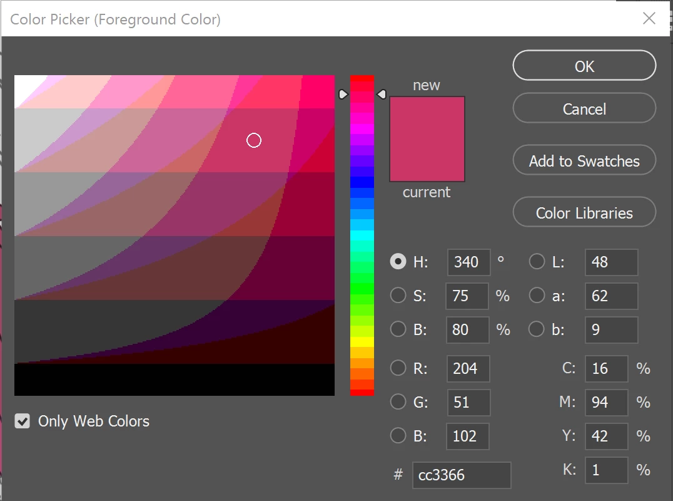Image resolution: width=673 pixels, height=501 pixels.
Task: Click the Hue value field showing 340
Action: point(468,262)
